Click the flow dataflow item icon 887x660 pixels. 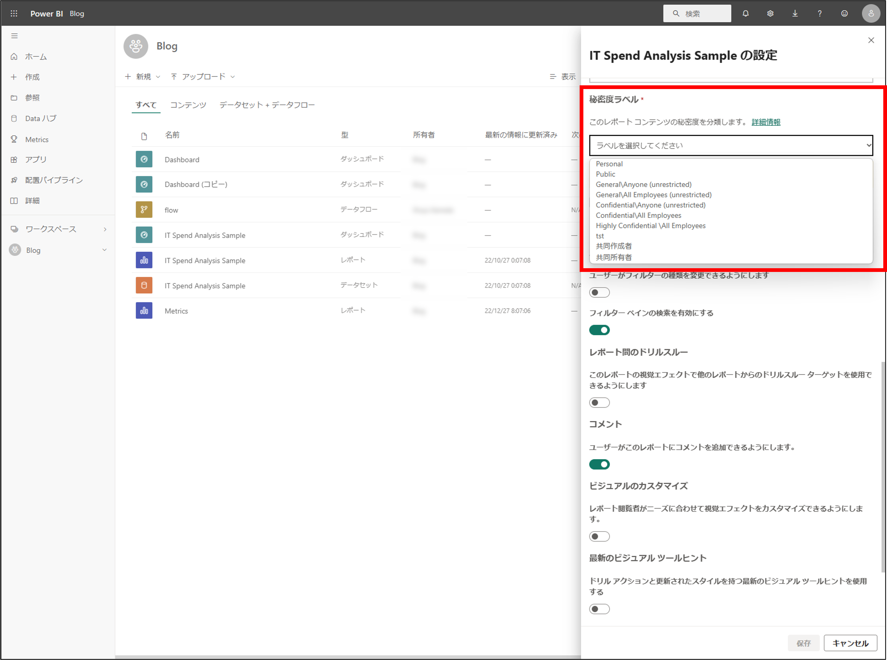[x=144, y=210]
